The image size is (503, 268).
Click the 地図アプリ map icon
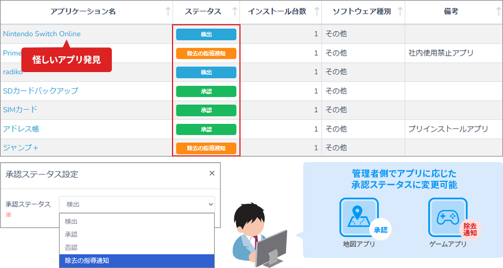click(x=359, y=217)
